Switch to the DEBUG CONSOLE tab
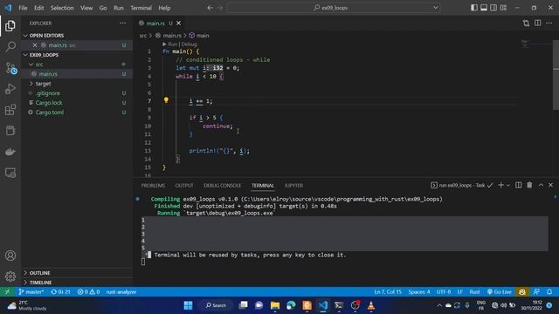The height and width of the screenshot is (314, 559). pos(222,186)
